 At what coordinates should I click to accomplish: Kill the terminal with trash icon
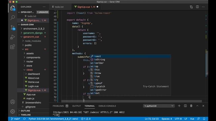tap(191, 106)
